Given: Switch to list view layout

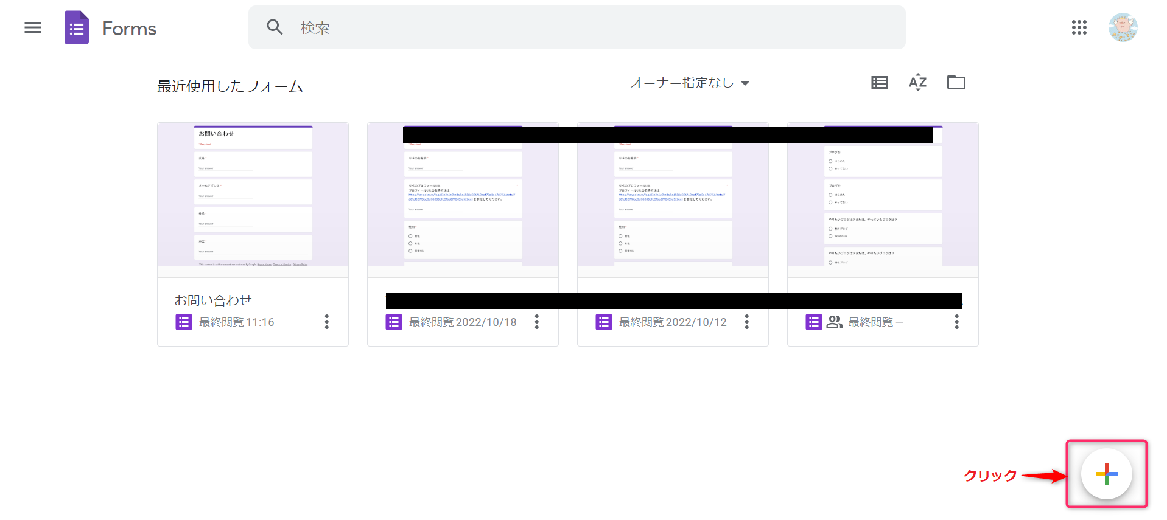Looking at the screenshot, I should click(x=879, y=83).
